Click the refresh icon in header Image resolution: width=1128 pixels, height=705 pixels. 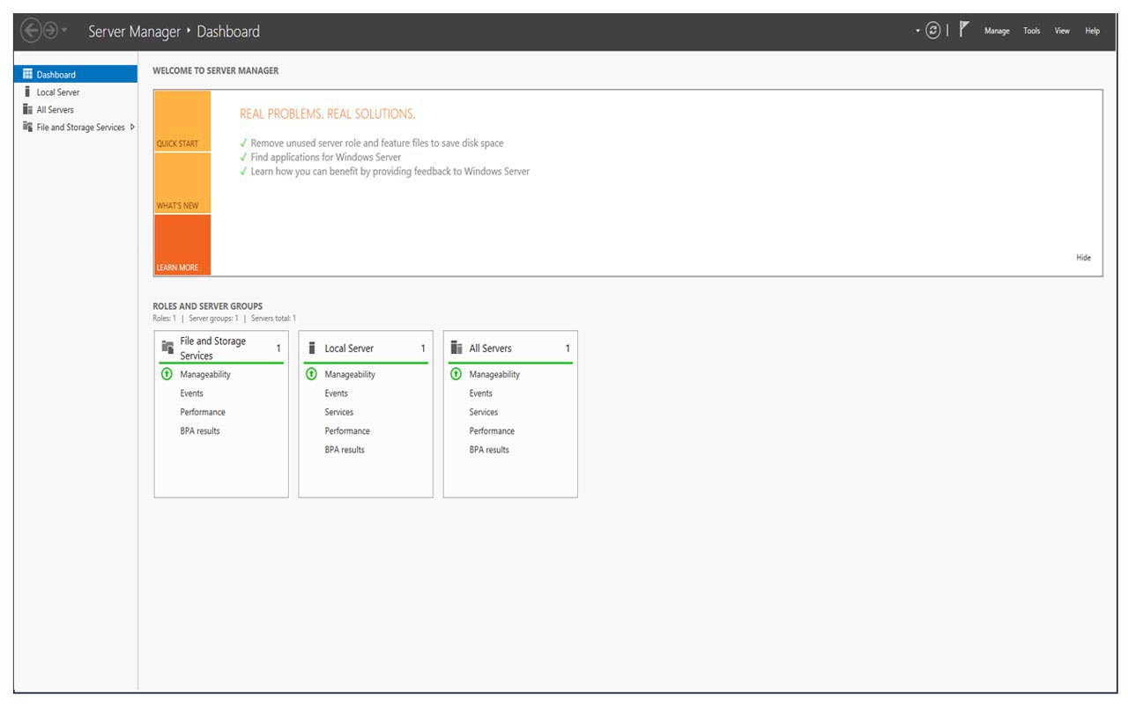(x=932, y=31)
